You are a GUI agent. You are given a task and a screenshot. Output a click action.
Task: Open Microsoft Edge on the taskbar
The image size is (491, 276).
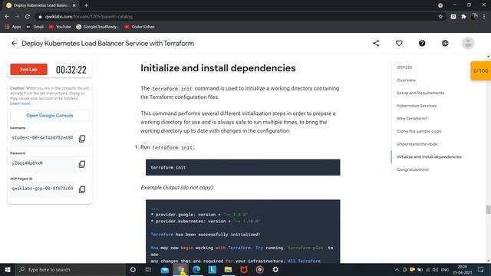pos(196,269)
